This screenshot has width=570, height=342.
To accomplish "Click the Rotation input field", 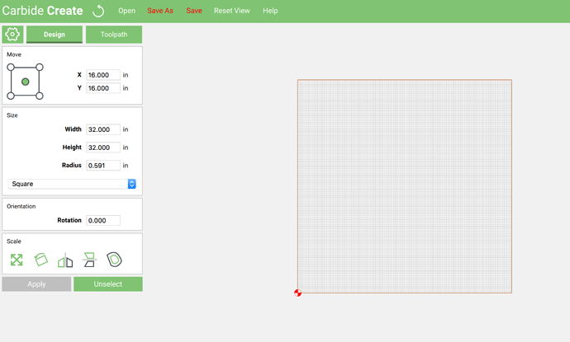I will tap(103, 221).
